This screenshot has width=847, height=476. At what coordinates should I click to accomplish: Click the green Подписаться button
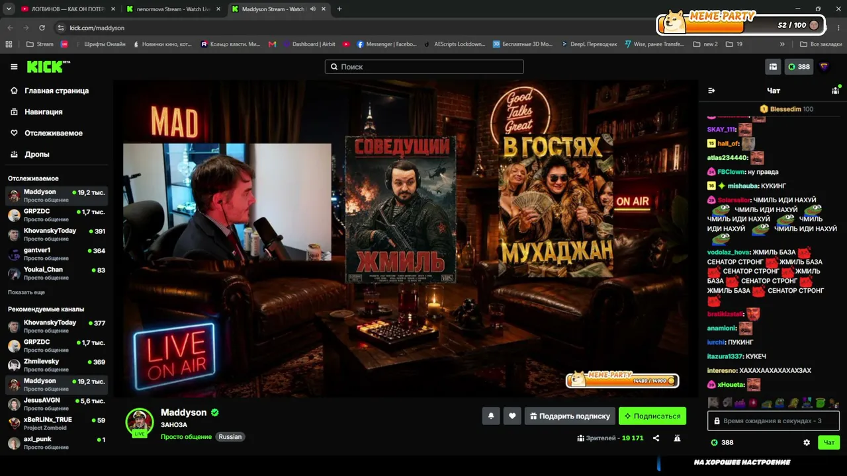[x=652, y=416]
